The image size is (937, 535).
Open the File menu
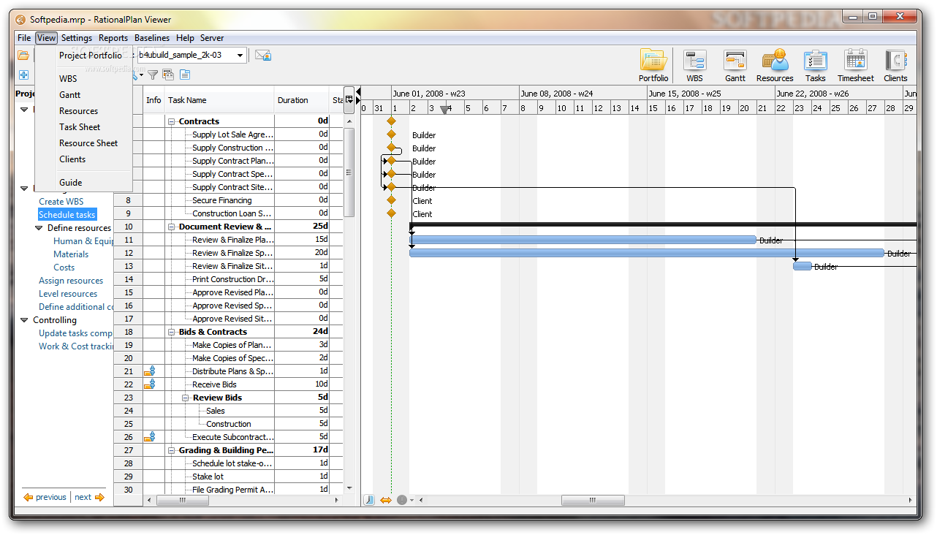pyautogui.click(x=24, y=38)
